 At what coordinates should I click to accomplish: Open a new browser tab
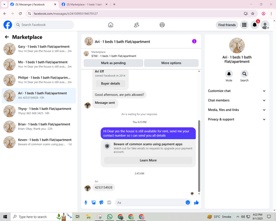tap(114, 4)
